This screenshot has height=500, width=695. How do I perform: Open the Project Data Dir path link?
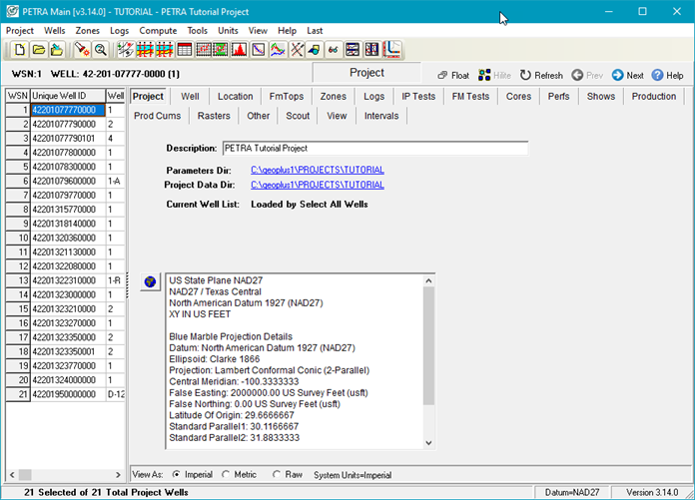(318, 185)
